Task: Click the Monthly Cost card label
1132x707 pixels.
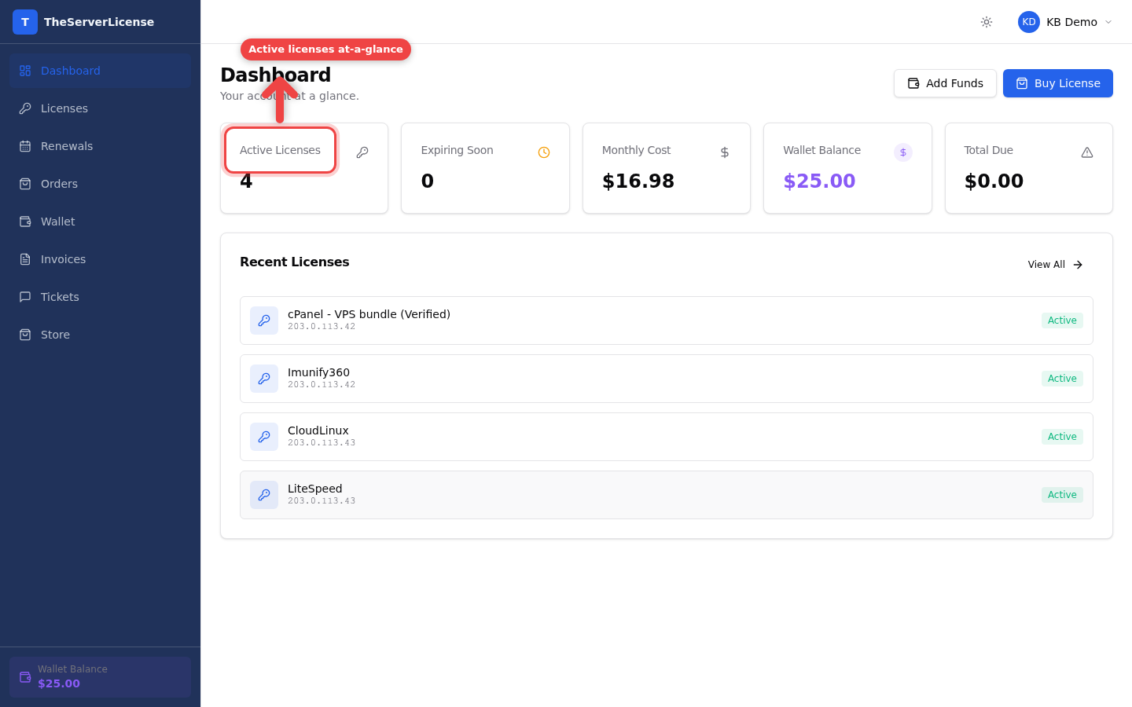Action: pos(637,150)
